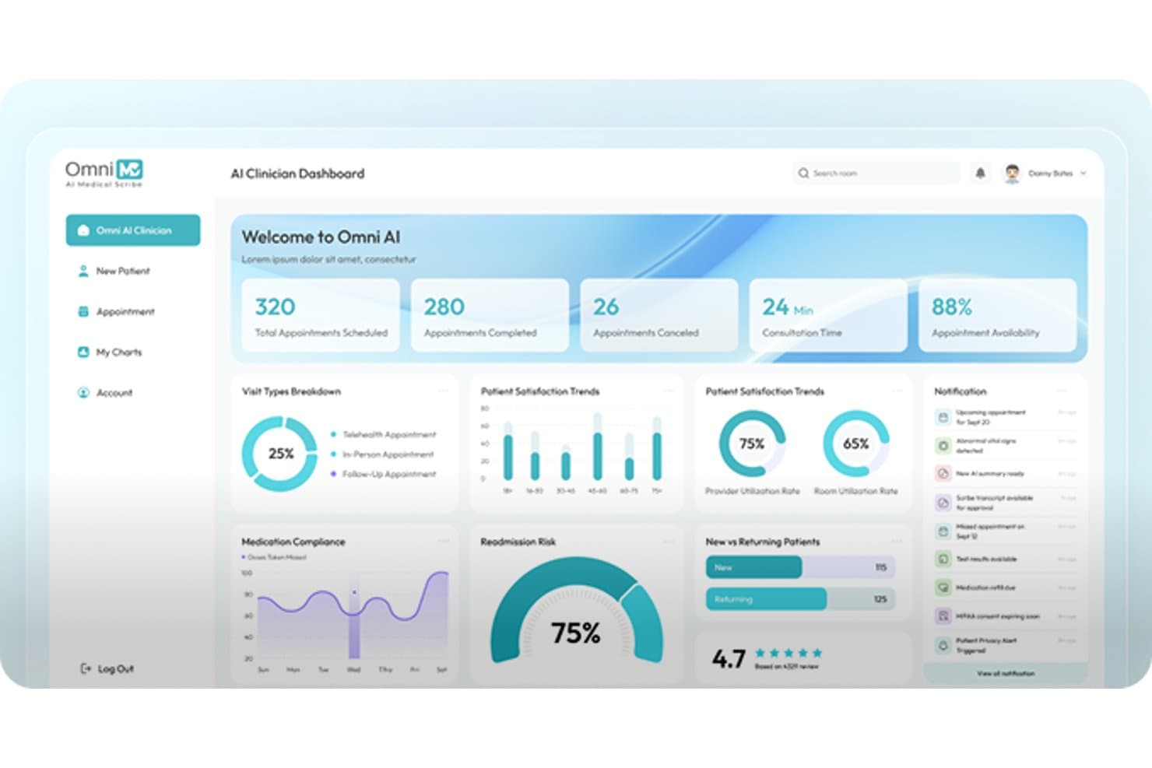This screenshot has width=1152, height=768.
Task: Open the Test results available notification
Action: pos(1005,559)
